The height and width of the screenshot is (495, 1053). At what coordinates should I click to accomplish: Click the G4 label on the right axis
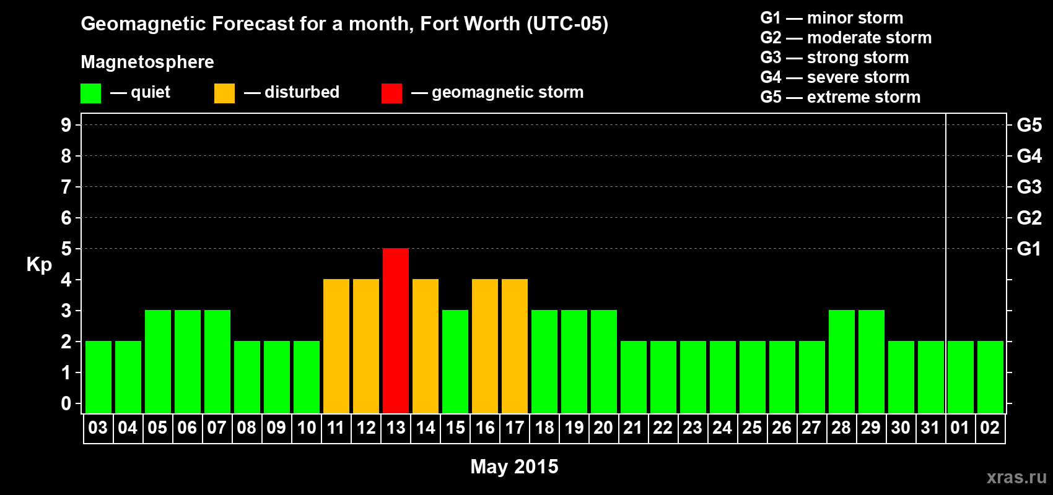click(x=1029, y=156)
